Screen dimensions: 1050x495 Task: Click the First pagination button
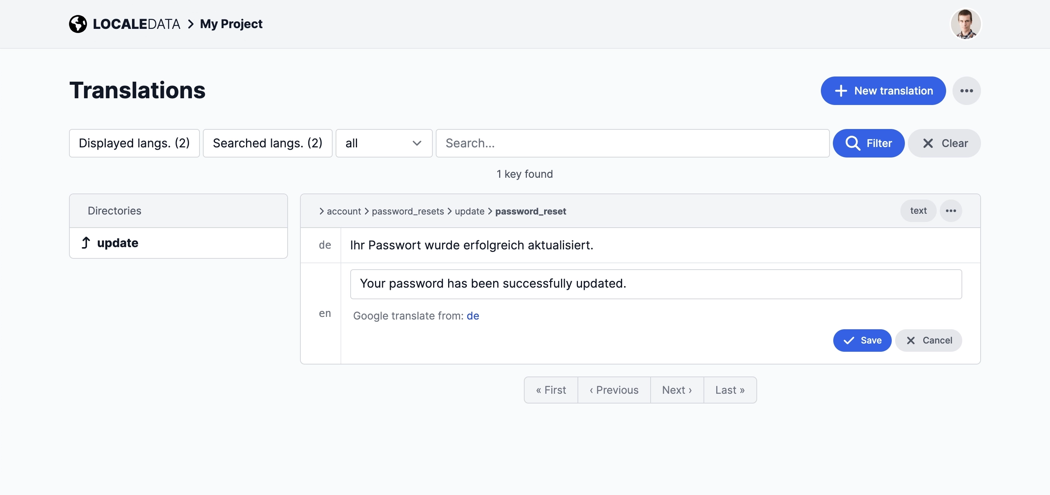tap(551, 389)
